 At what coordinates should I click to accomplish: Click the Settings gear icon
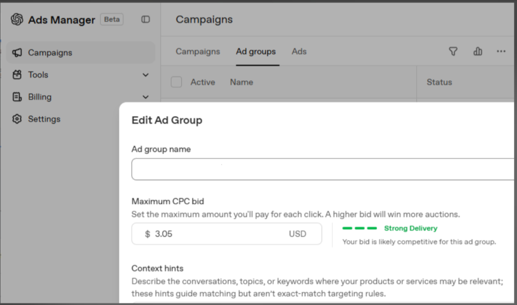click(17, 119)
